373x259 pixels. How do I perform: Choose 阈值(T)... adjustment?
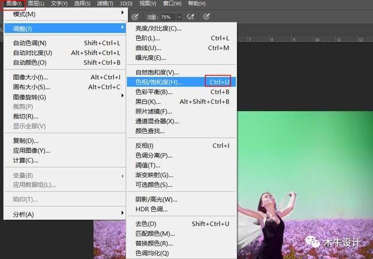[181, 165]
